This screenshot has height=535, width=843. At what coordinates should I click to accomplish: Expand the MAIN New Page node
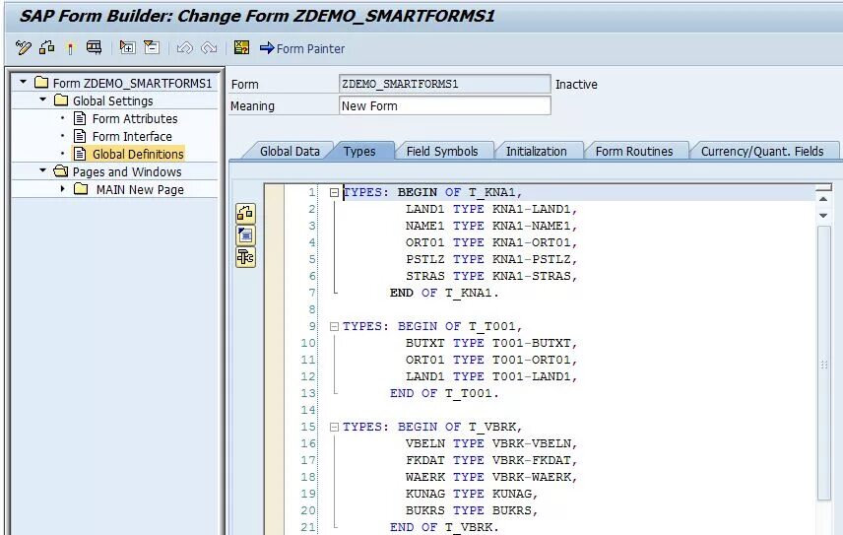click(63, 189)
